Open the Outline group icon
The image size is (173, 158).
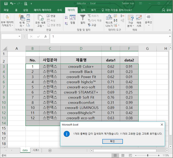(x=148, y=17)
